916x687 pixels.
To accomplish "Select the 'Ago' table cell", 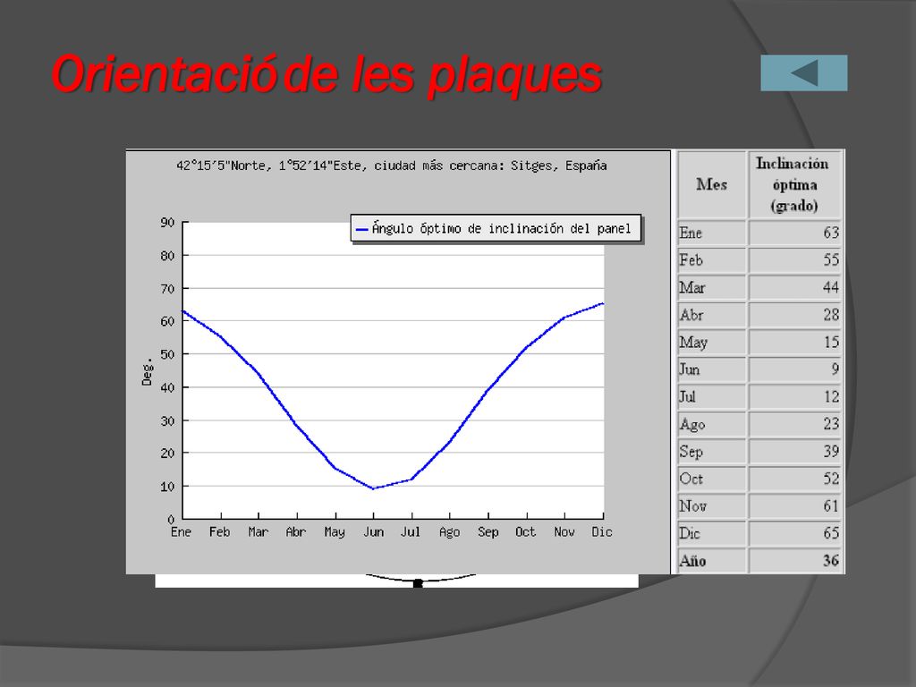I will (711, 424).
